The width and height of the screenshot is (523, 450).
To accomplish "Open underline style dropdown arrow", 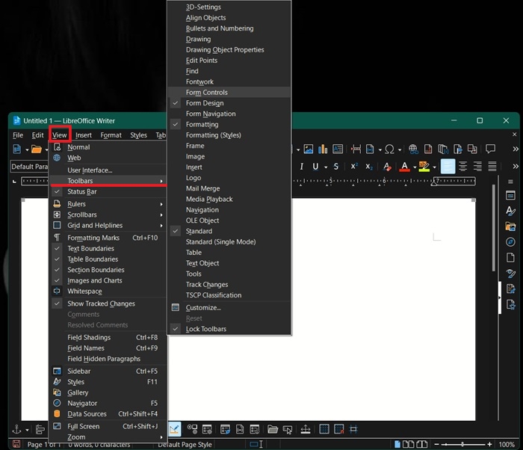I will pyautogui.click(x=326, y=167).
